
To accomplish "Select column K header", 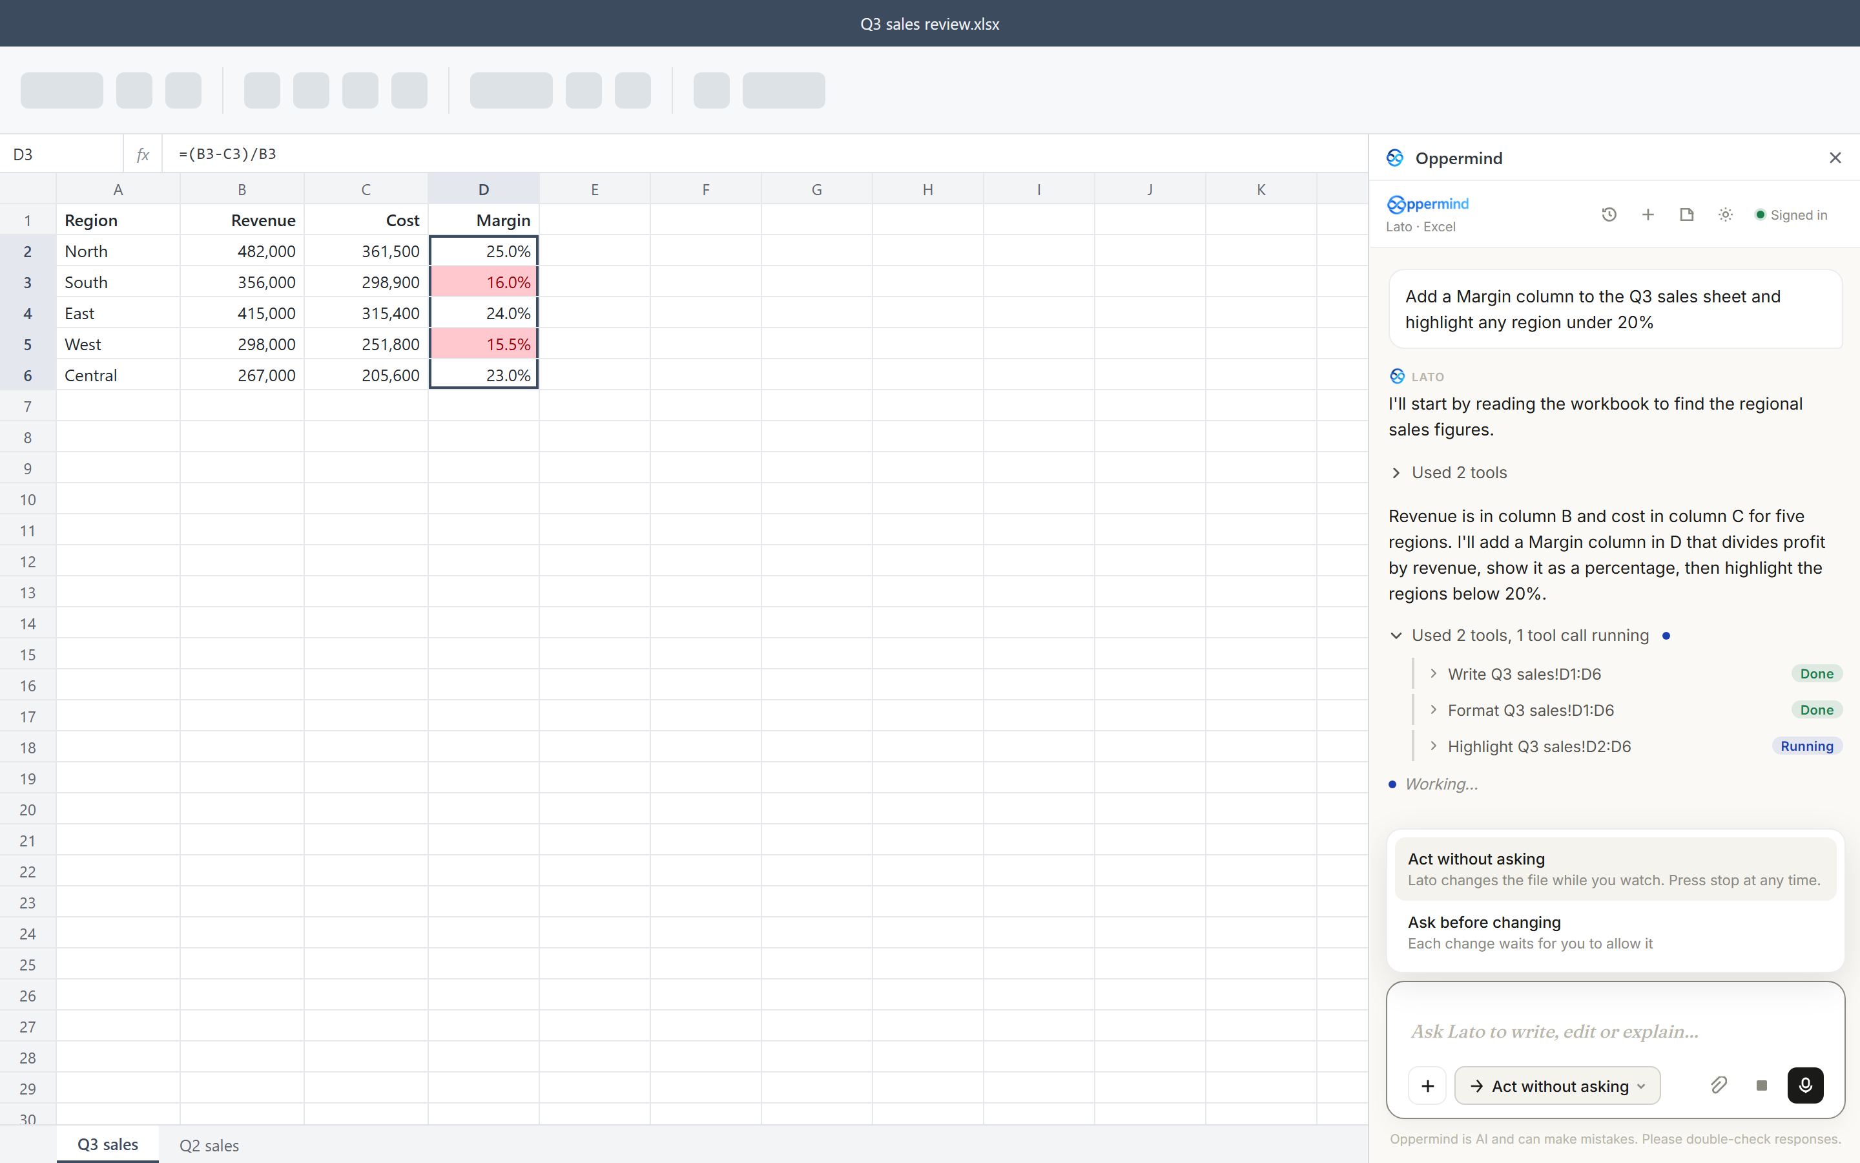I will click(x=1261, y=189).
